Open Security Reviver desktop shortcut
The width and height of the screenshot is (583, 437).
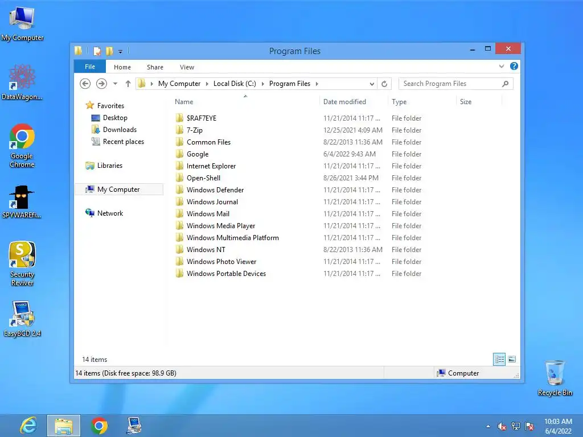pyautogui.click(x=22, y=263)
